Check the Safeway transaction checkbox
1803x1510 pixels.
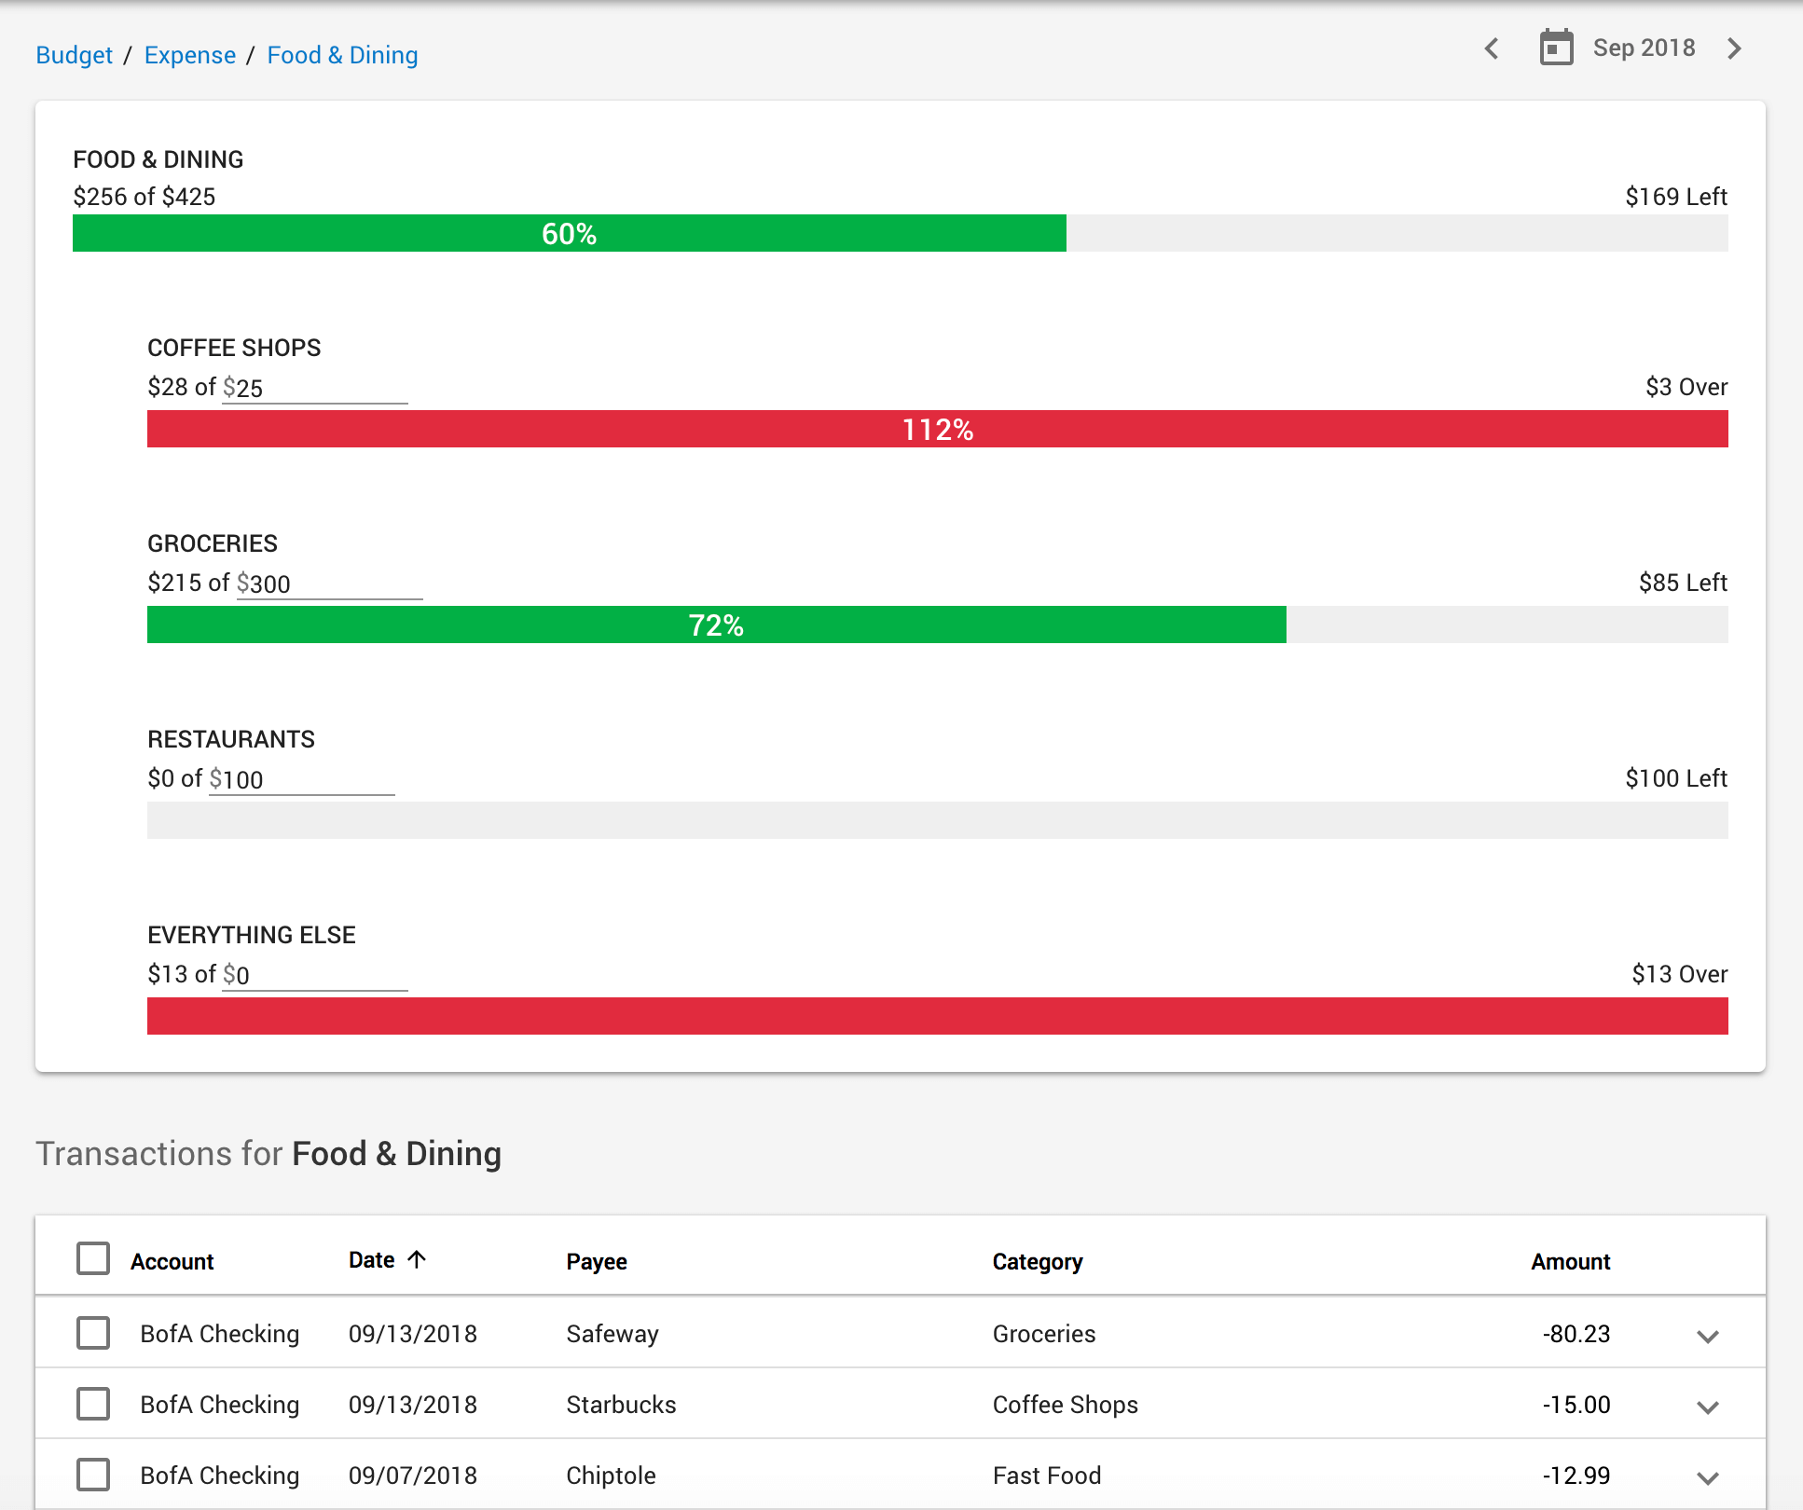(x=93, y=1333)
